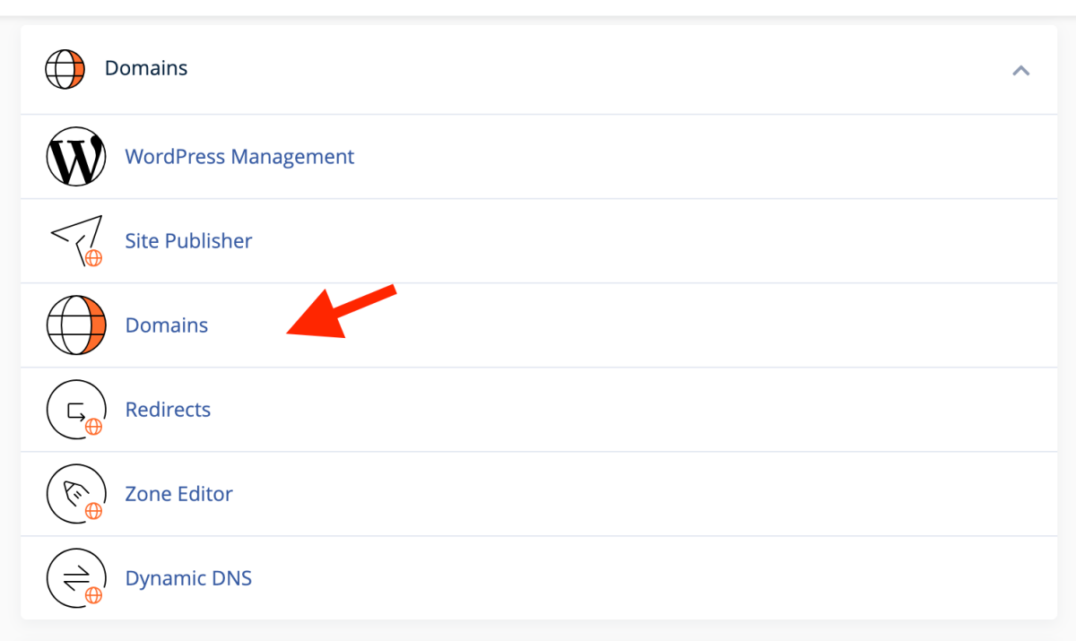Click the orange globe badge on the Redirects icon

(93, 427)
